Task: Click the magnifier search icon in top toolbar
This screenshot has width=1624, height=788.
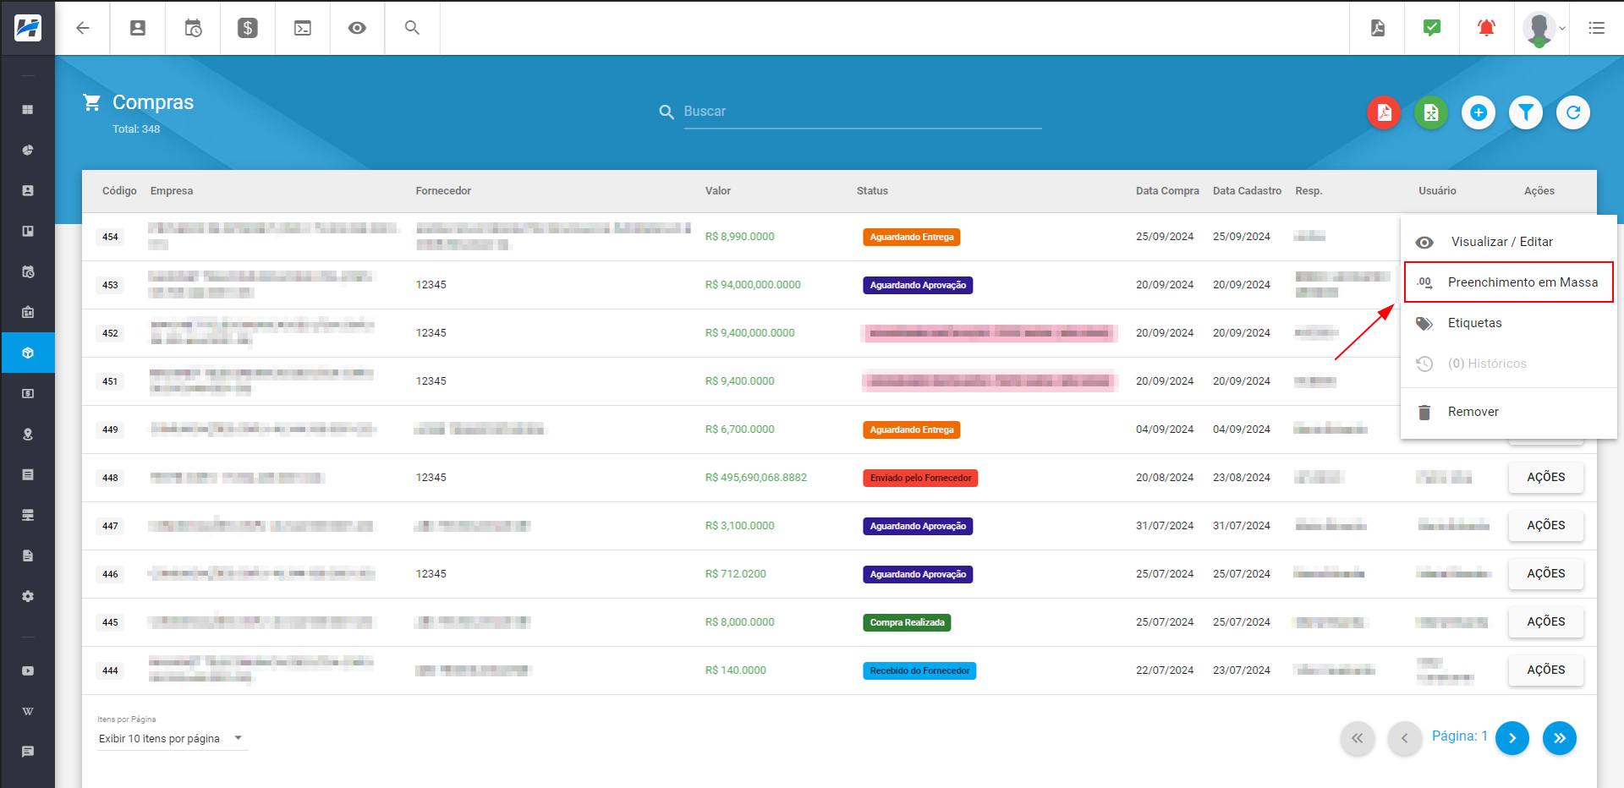Action: (x=412, y=28)
